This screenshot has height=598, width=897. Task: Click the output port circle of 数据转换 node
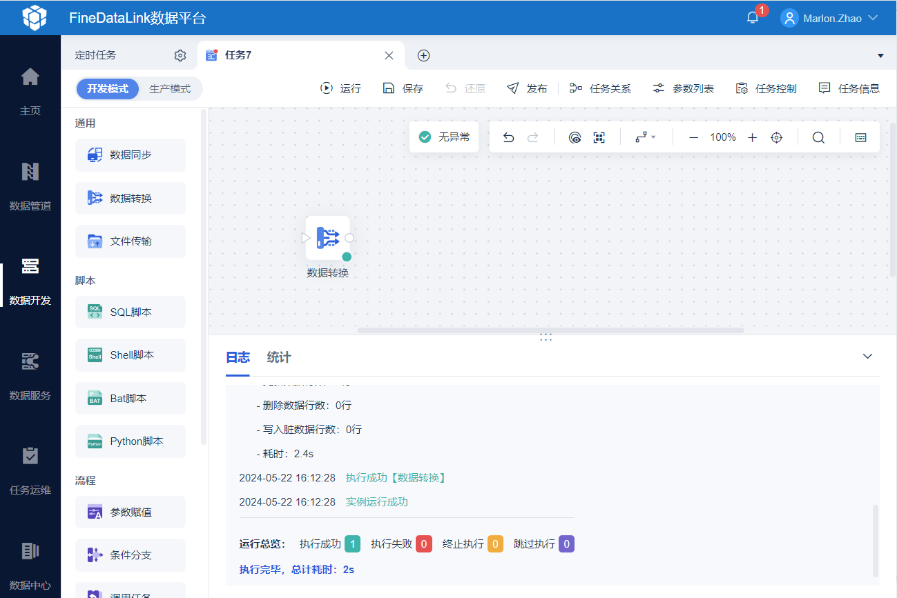click(349, 238)
